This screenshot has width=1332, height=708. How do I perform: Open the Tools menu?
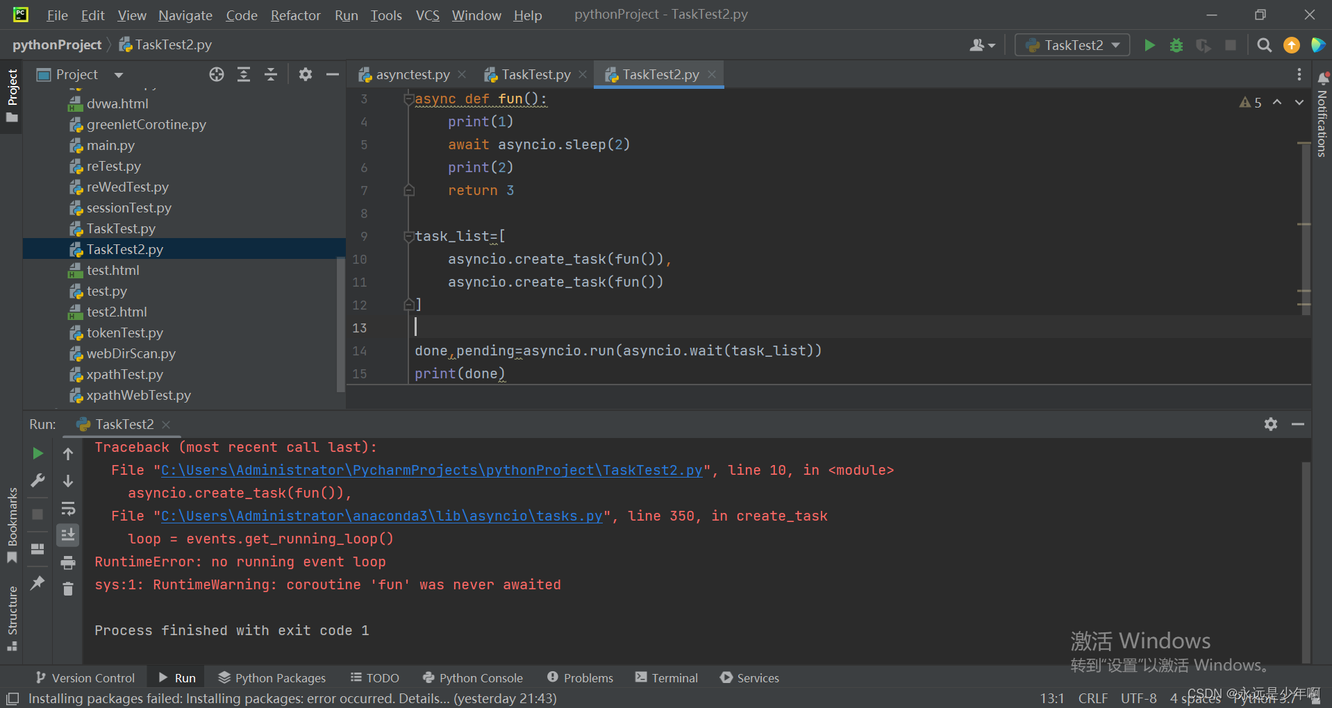pyautogui.click(x=385, y=15)
